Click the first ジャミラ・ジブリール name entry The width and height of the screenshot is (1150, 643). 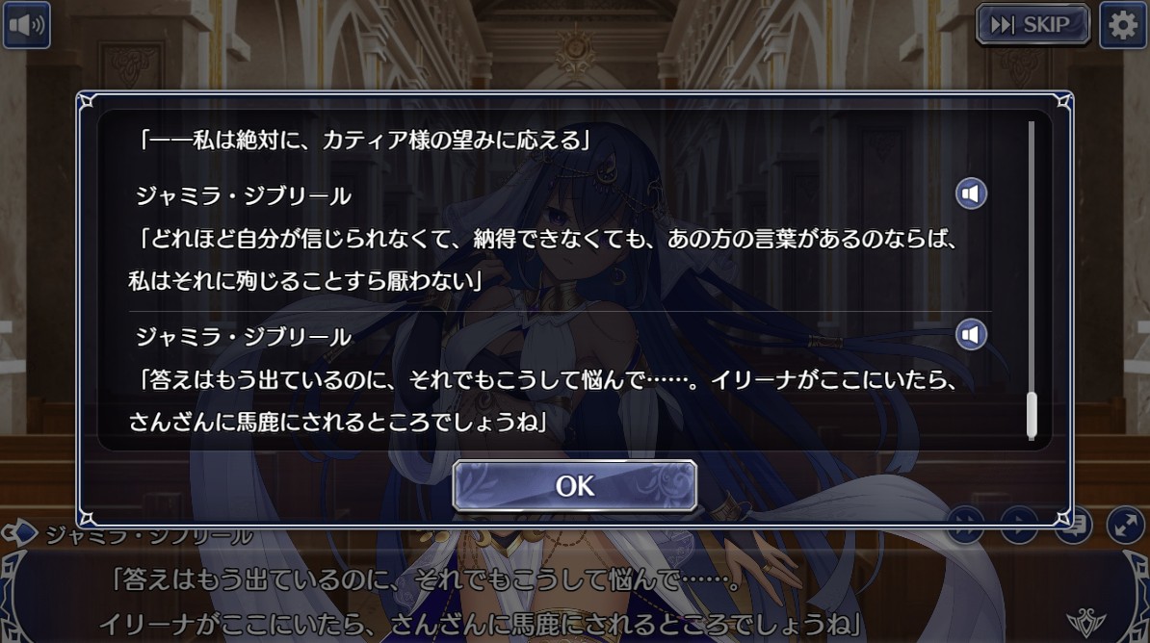(x=244, y=195)
